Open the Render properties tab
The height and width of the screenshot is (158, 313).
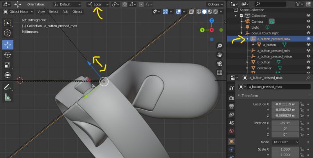point(232,98)
